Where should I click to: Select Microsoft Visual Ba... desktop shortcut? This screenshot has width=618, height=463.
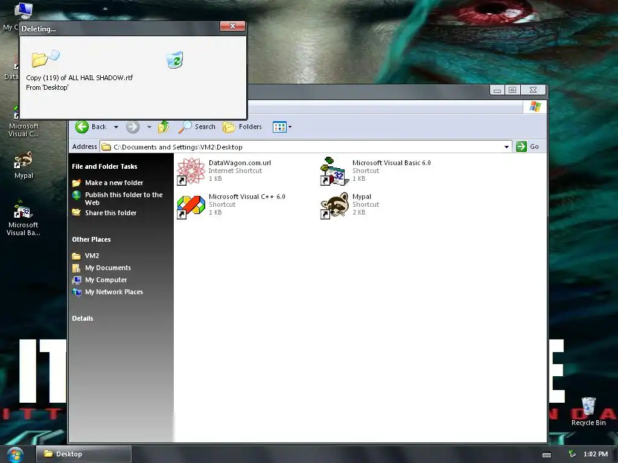pos(24,218)
